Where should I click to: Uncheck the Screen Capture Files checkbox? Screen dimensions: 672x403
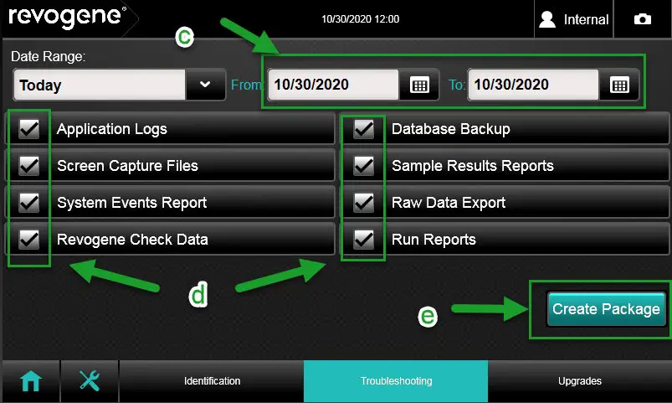(x=29, y=166)
